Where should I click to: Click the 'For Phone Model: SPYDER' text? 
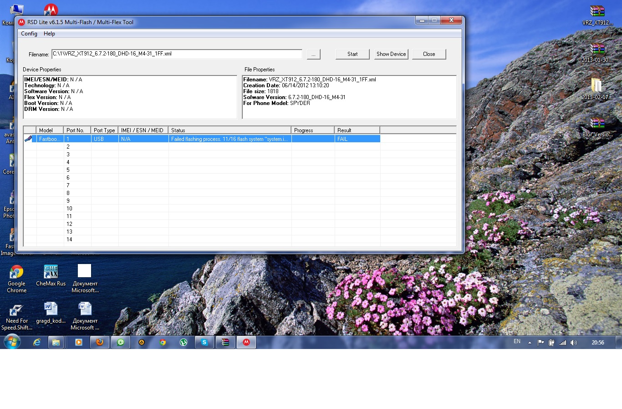276,103
